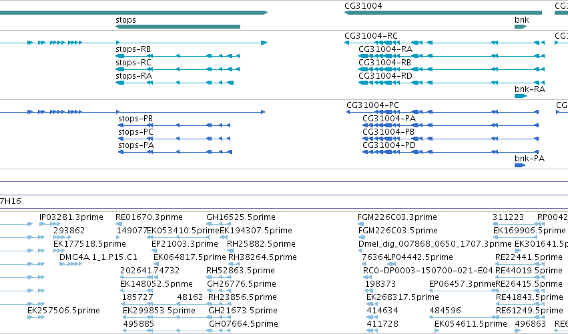Select EST entry 198373

[x=380, y=284]
